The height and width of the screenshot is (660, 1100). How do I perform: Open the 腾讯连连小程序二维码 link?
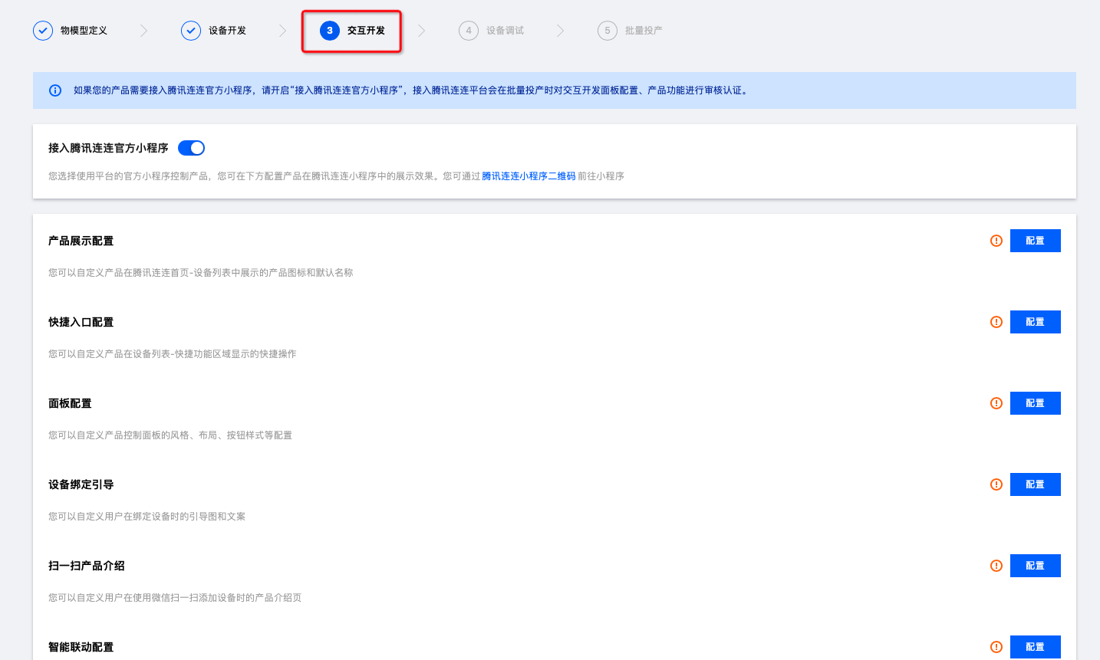[529, 176]
